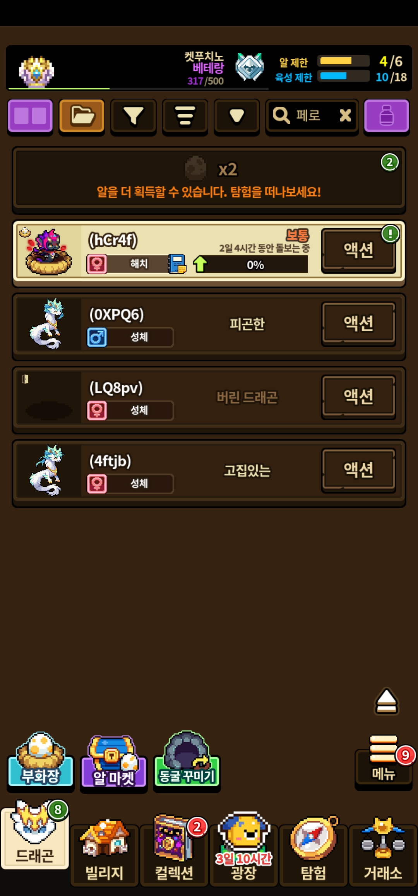Clear the 페로 search text
418x896 pixels.
click(345, 115)
